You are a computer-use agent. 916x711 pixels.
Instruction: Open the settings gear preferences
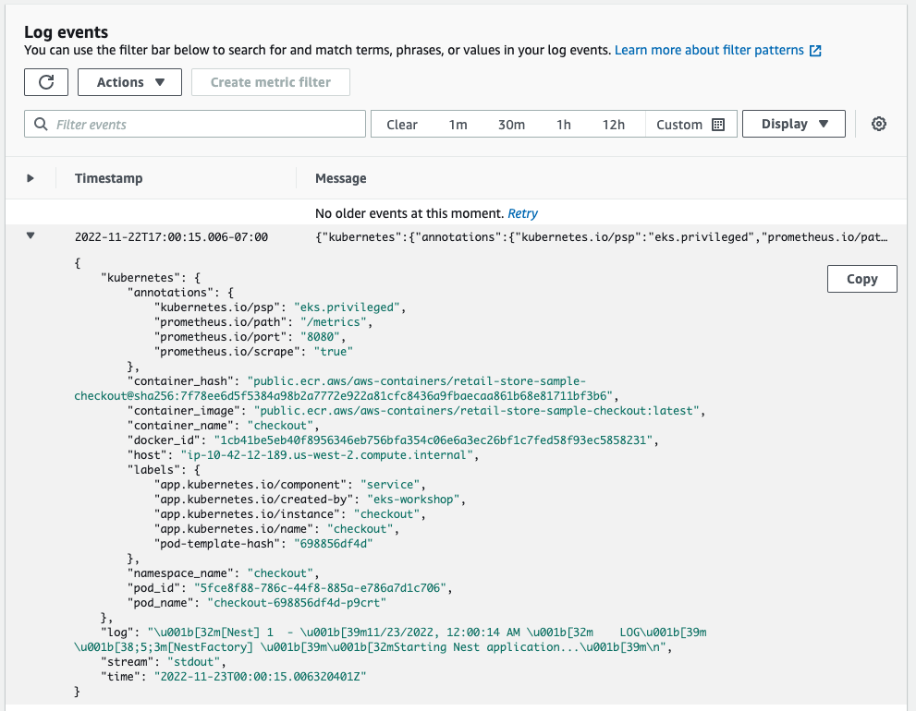click(879, 124)
